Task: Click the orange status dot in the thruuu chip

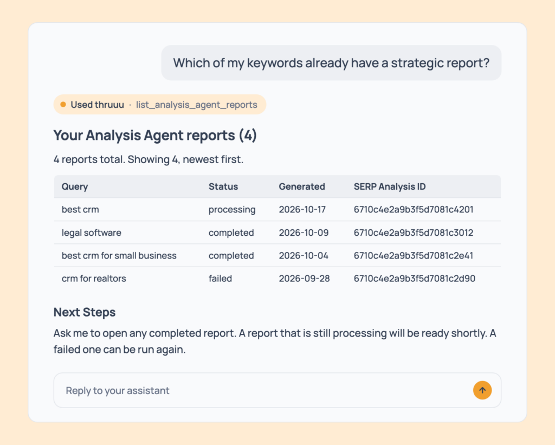Action: click(x=63, y=105)
